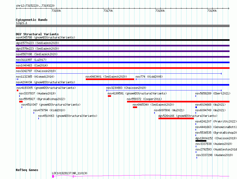The width and height of the screenshot is (237, 179).
Task: Click the magenta exon block of LOC101928137
Action: 53,176
